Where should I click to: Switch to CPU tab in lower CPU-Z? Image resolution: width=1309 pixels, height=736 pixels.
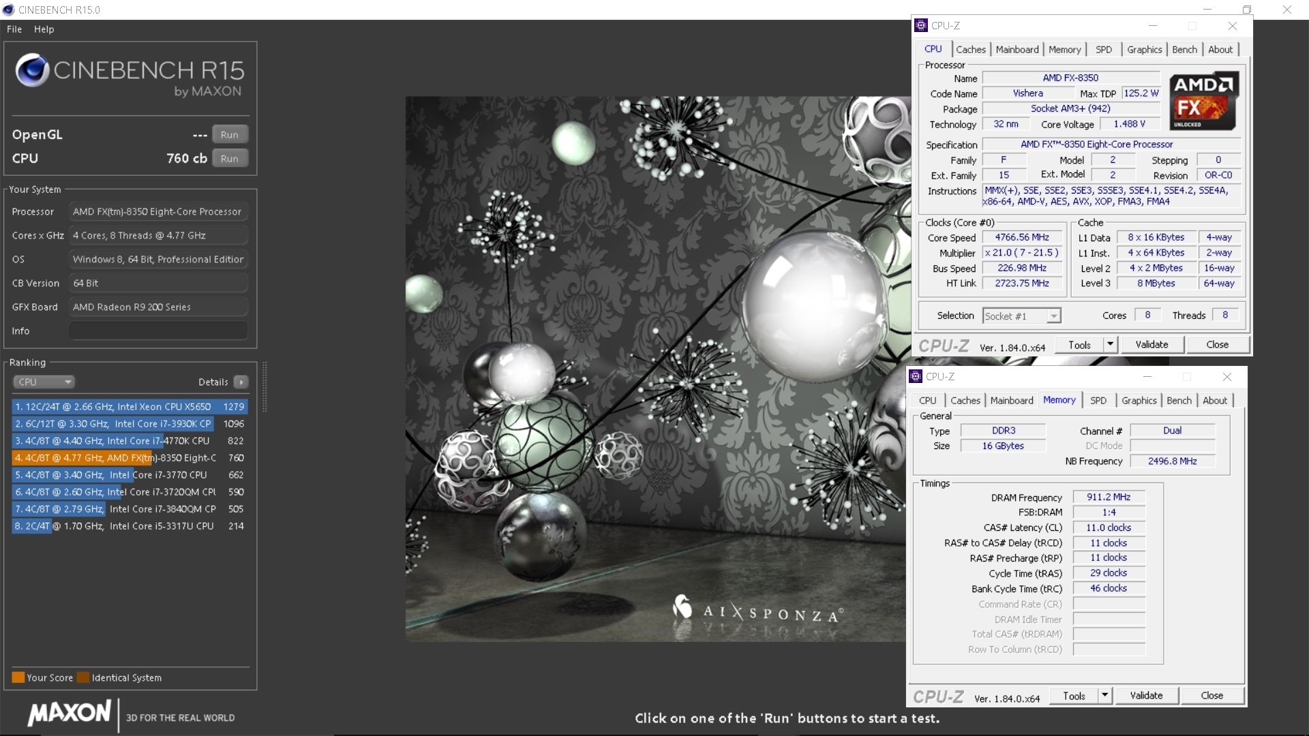pos(928,401)
